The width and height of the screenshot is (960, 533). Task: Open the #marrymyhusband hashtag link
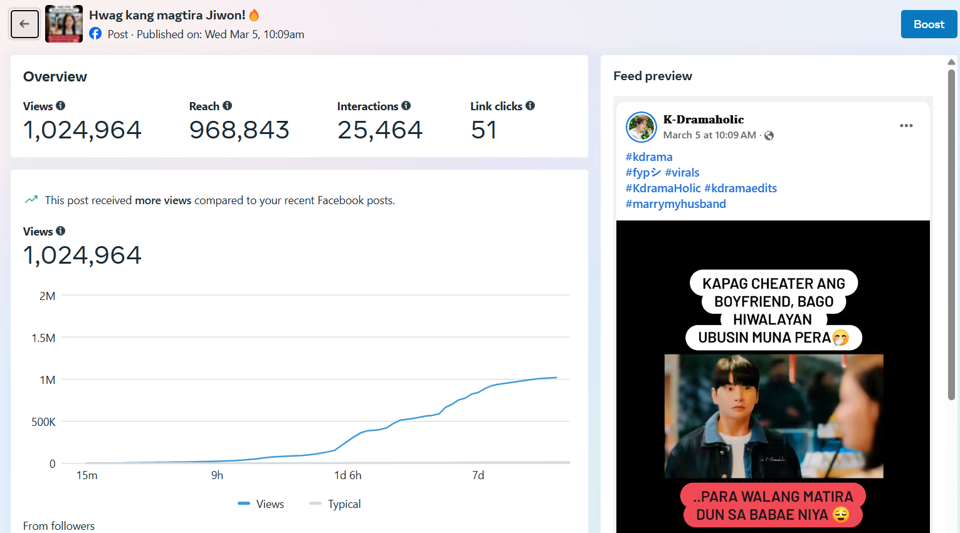tap(675, 204)
